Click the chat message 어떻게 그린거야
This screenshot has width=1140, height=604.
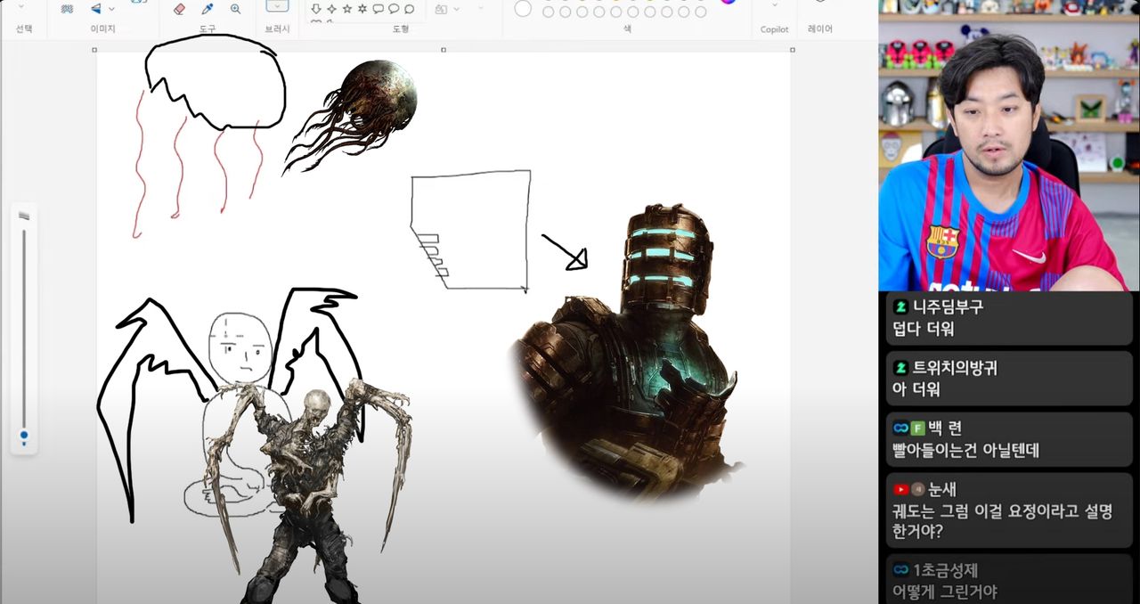[x=945, y=592]
